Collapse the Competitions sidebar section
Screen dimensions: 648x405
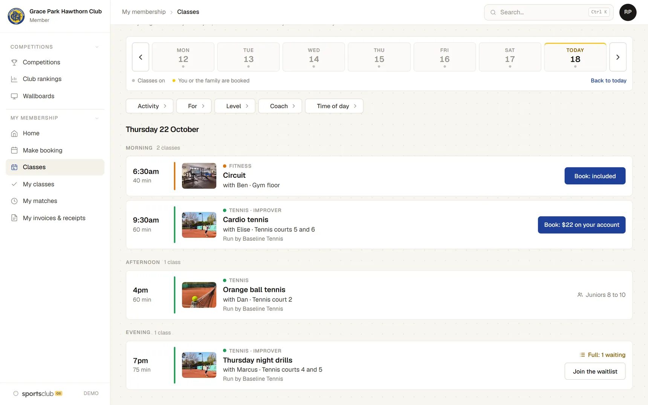coord(97,47)
